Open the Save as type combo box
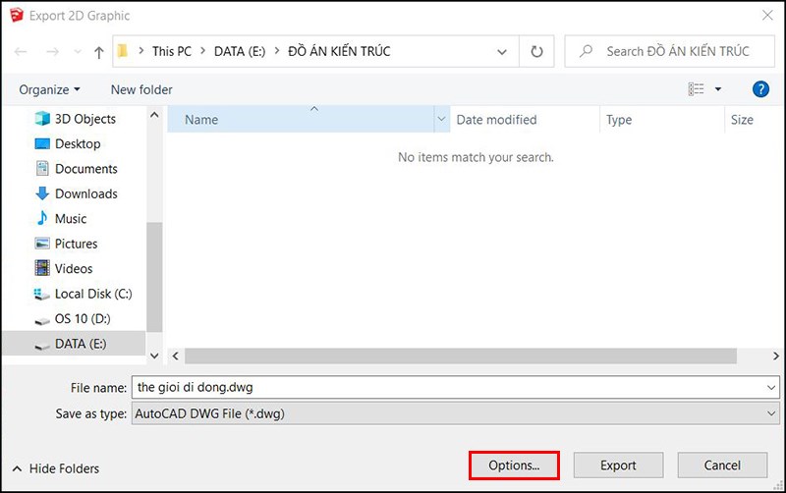786x493 pixels. (456, 413)
